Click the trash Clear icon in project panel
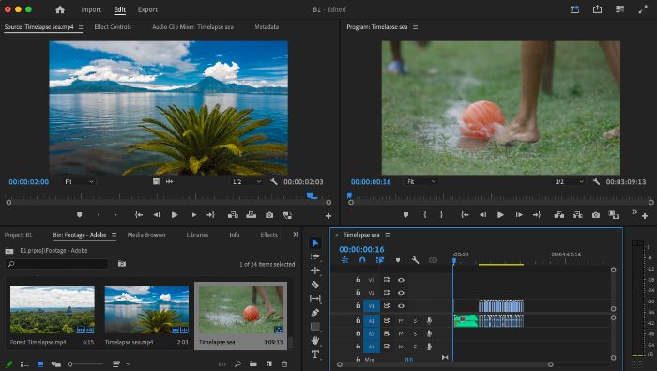 click(284, 363)
